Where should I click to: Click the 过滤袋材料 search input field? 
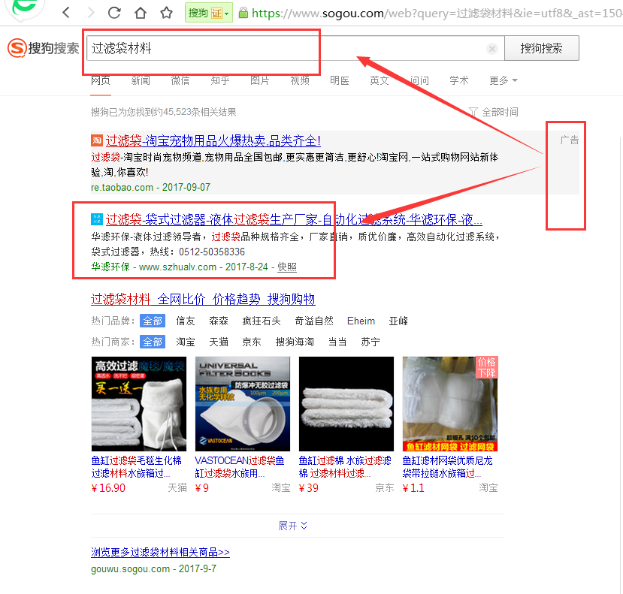[x=286, y=49]
